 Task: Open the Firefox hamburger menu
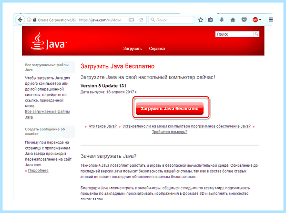coord(271,20)
